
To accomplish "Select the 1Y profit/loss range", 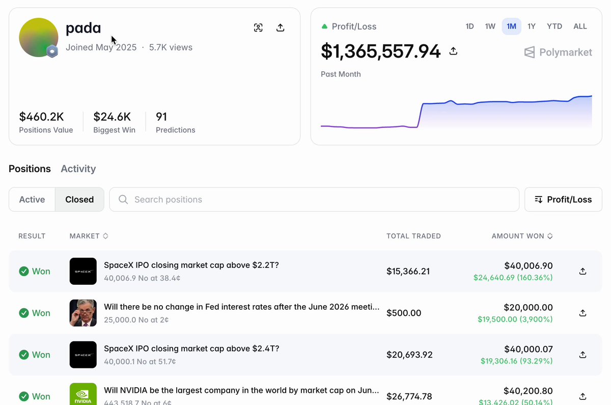I will coord(532,26).
